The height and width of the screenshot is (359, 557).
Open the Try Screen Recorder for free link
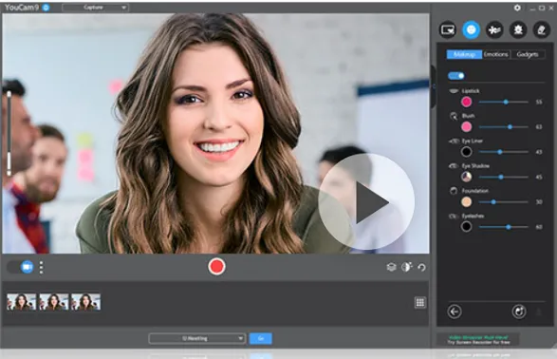478,342
